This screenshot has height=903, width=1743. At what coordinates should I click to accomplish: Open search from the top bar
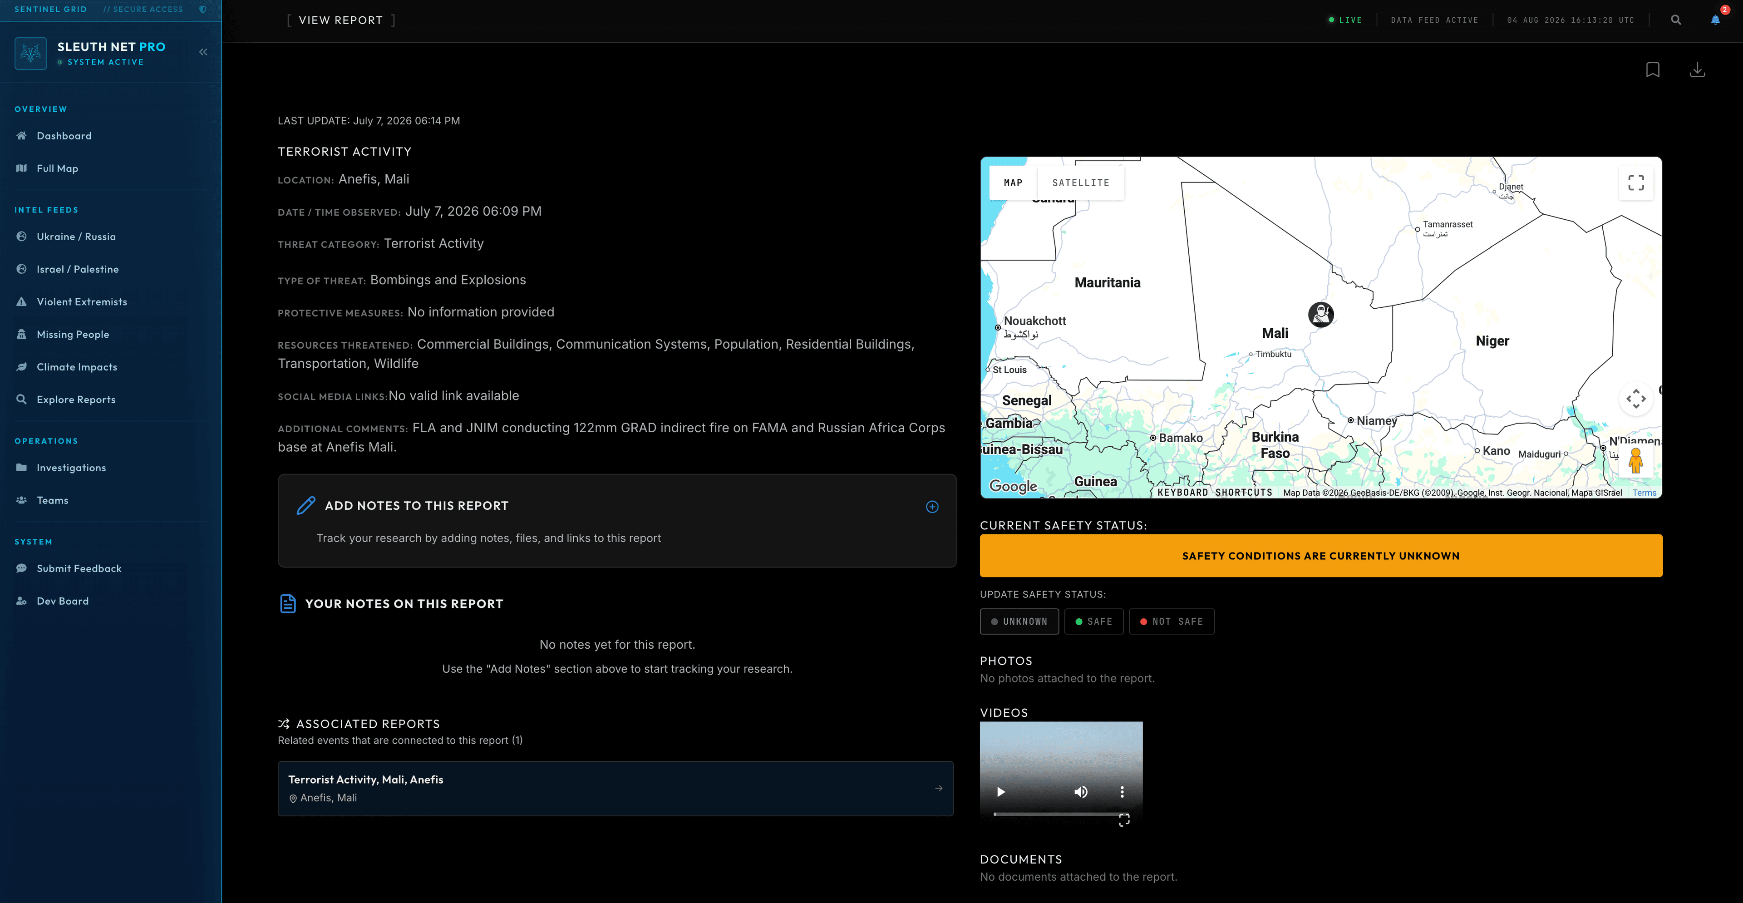(x=1676, y=20)
